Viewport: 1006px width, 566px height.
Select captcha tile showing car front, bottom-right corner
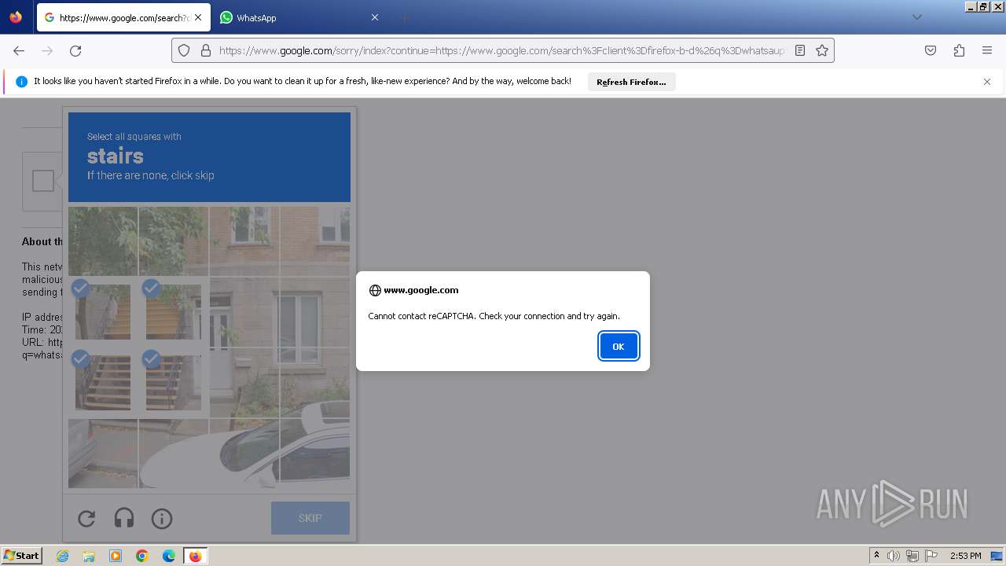315,454
